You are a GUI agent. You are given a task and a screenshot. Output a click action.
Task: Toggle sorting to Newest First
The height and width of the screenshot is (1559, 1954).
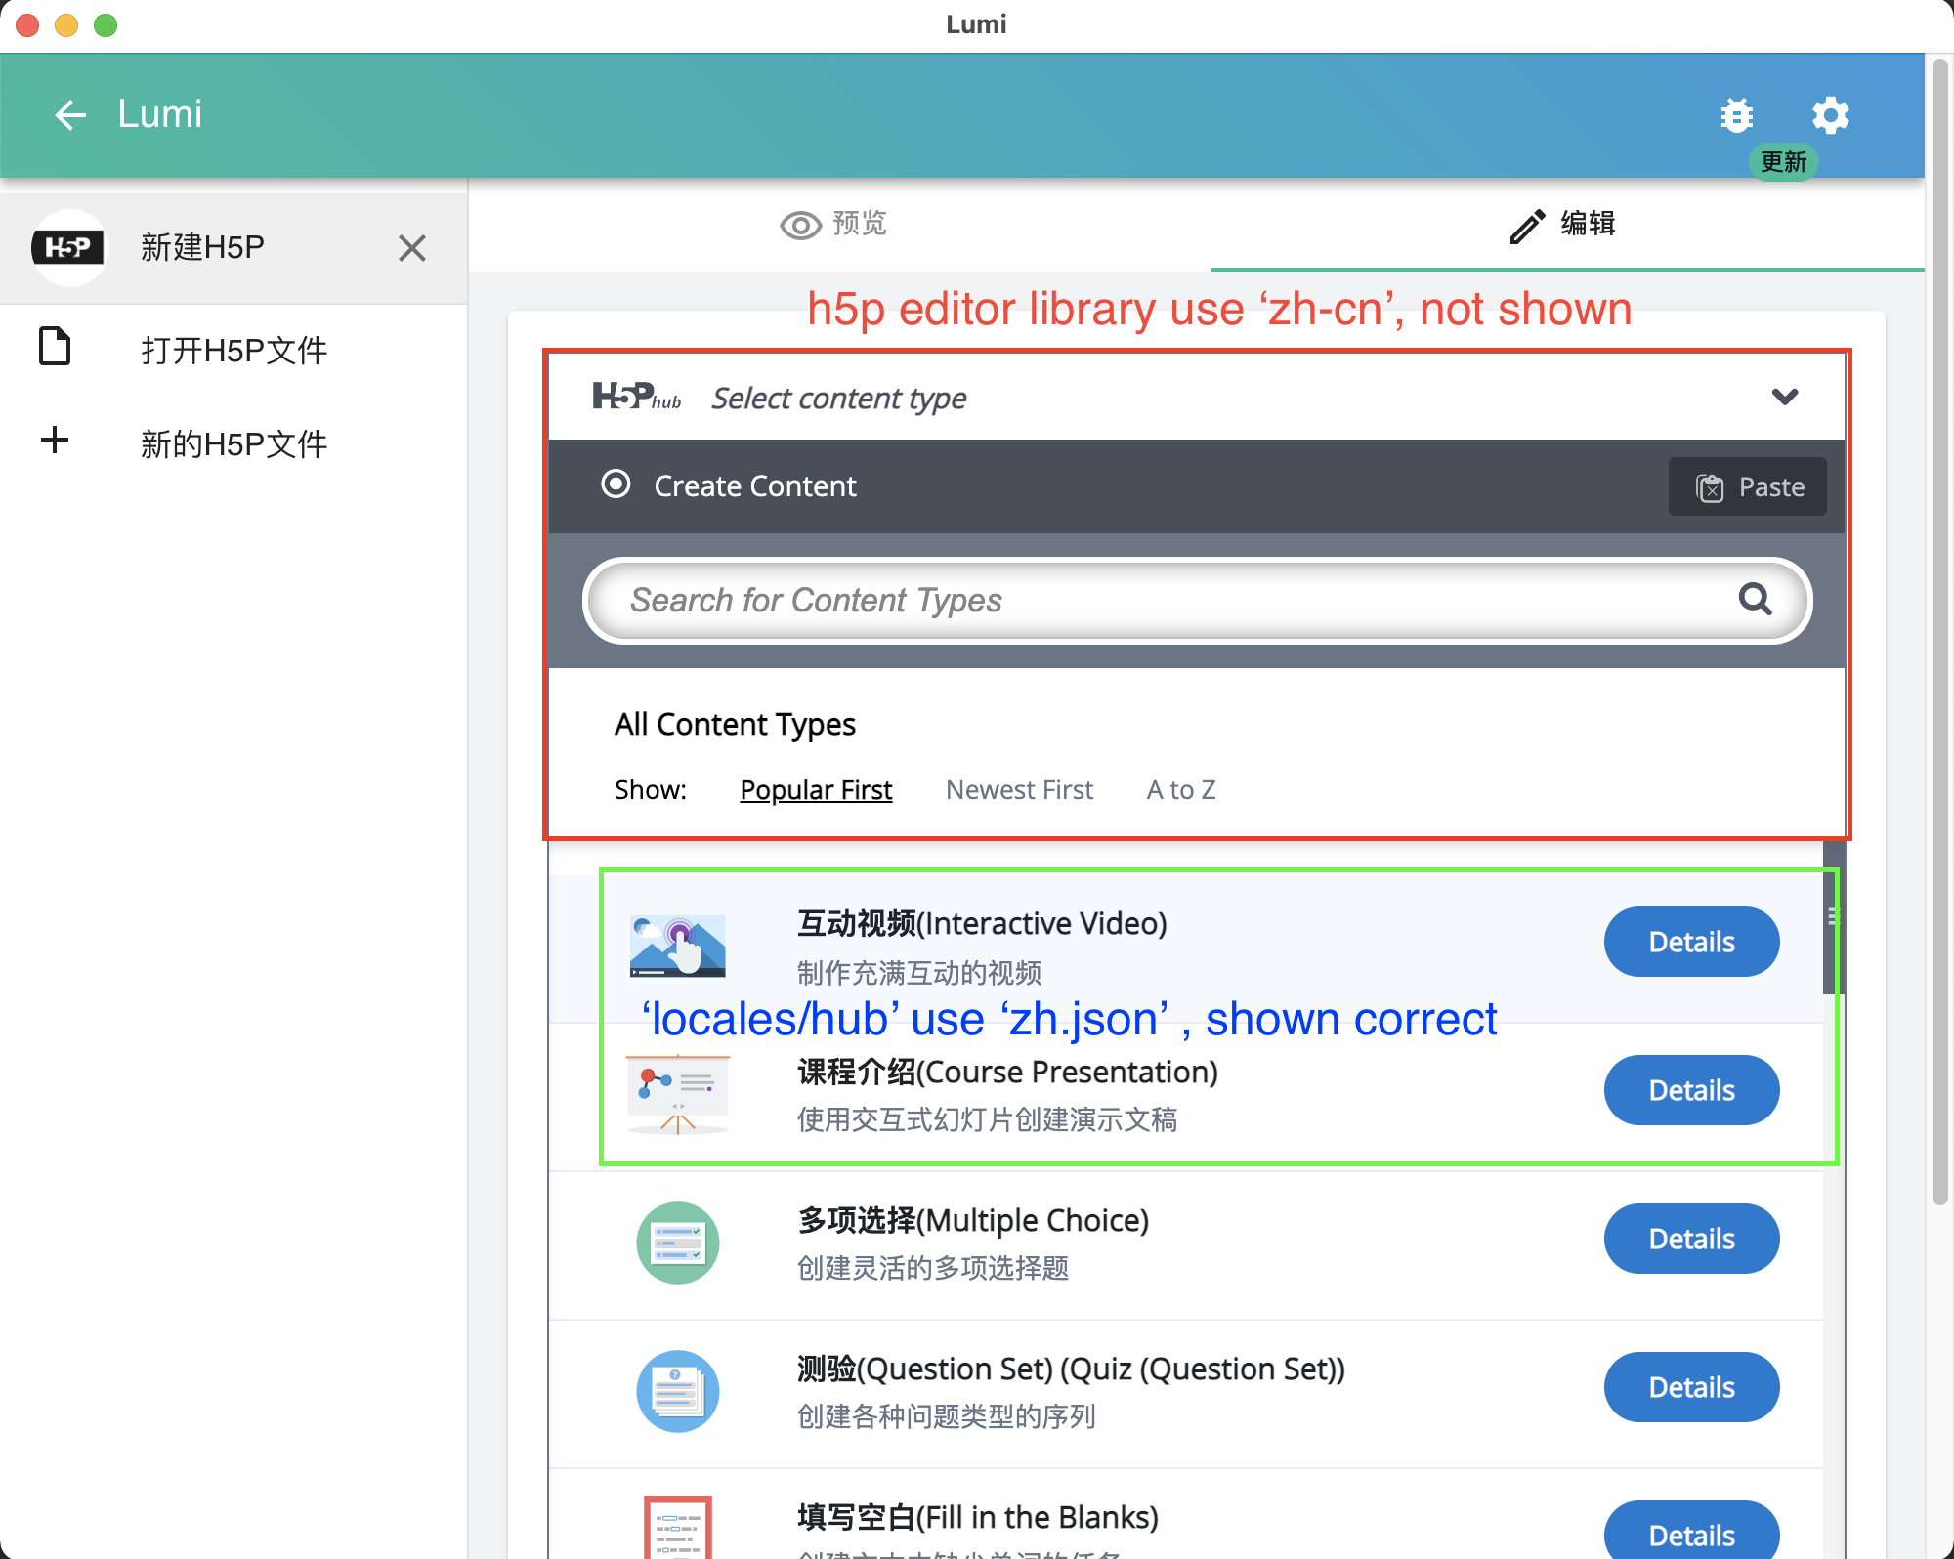click(x=1019, y=789)
